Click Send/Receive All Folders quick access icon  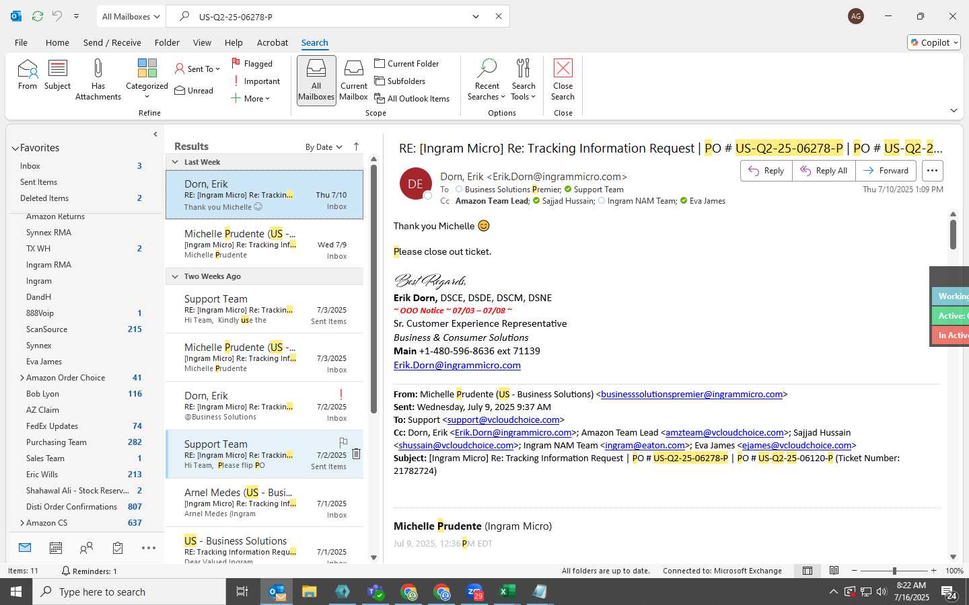pos(38,16)
